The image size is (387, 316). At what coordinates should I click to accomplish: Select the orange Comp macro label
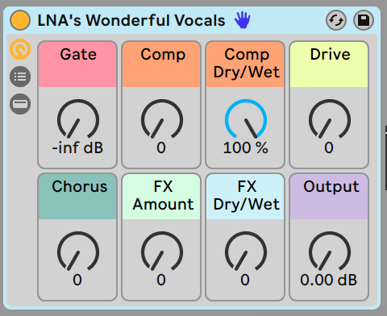point(161,64)
